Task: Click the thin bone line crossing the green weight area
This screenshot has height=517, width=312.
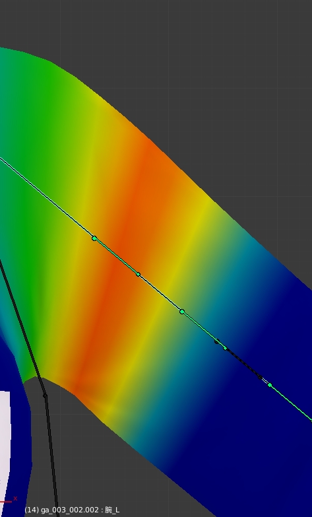Action: (x=46, y=197)
